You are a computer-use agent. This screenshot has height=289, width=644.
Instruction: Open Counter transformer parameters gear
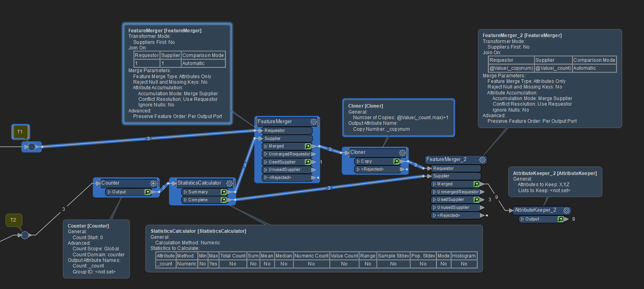[153, 183]
